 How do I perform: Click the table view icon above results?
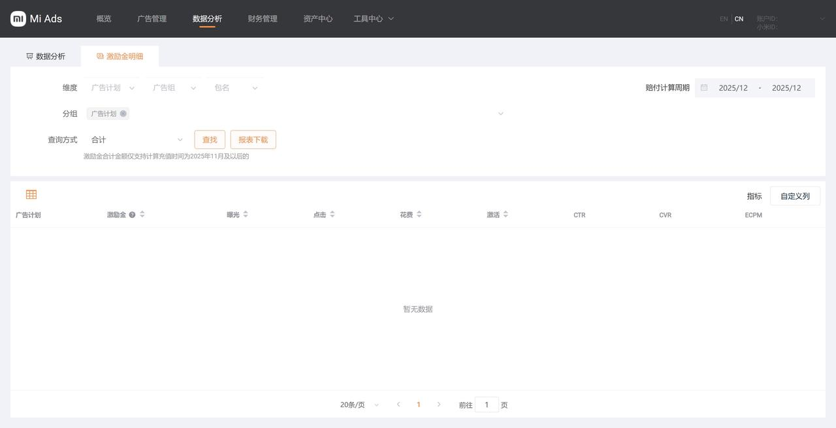click(31, 194)
